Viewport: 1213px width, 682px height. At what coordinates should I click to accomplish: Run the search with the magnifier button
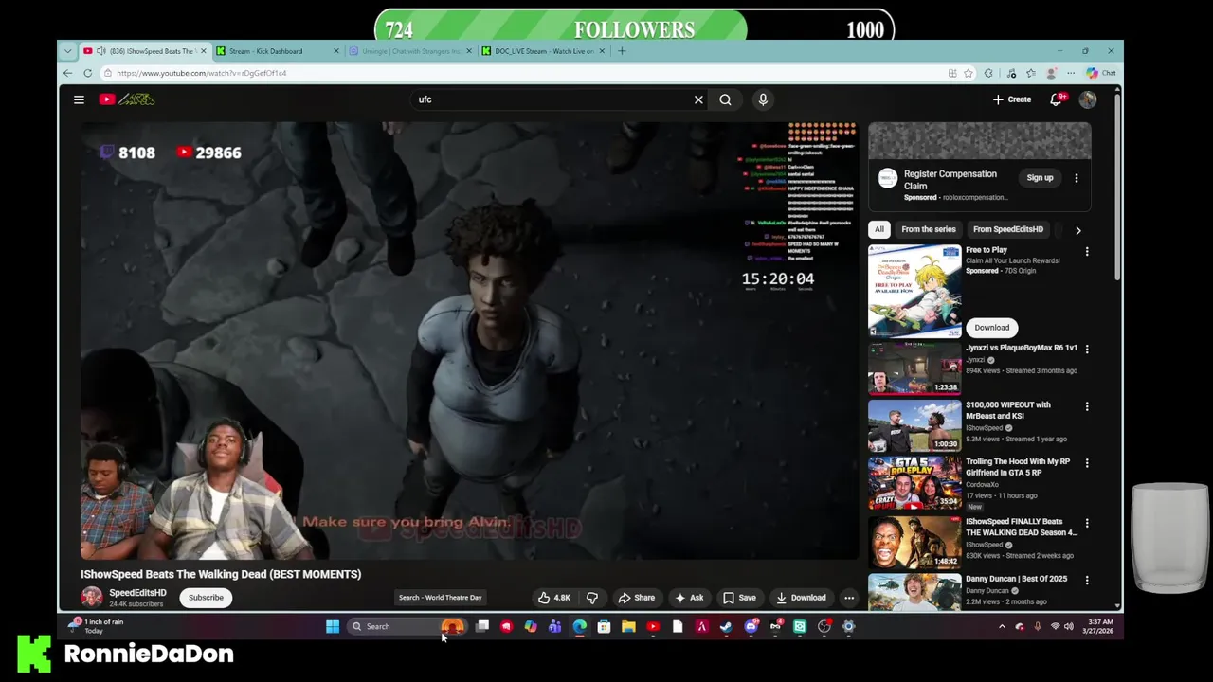click(725, 99)
